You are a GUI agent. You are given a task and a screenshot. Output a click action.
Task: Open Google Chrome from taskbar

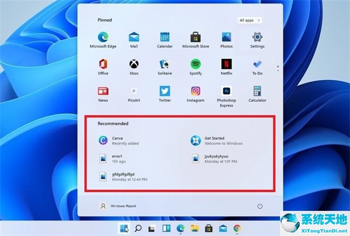tap(237, 228)
